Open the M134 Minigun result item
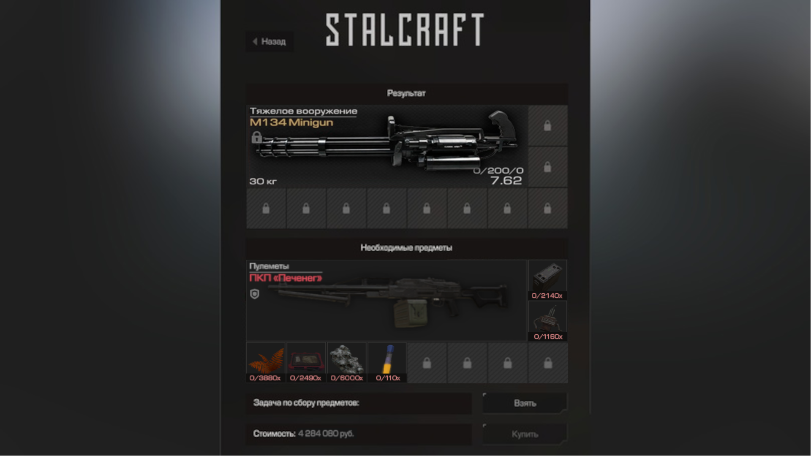 (x=386, y=146)
